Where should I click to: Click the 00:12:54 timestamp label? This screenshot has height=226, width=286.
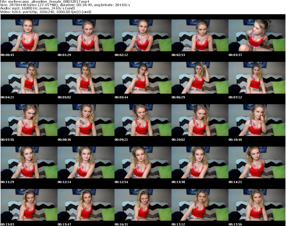click(x=121, y=182)
